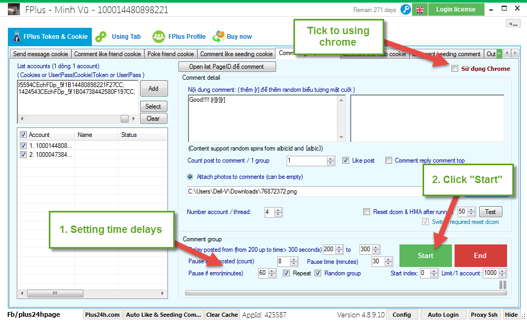
Task: Select the Comment like seeding cookie tab
Action: click(236, 54)
